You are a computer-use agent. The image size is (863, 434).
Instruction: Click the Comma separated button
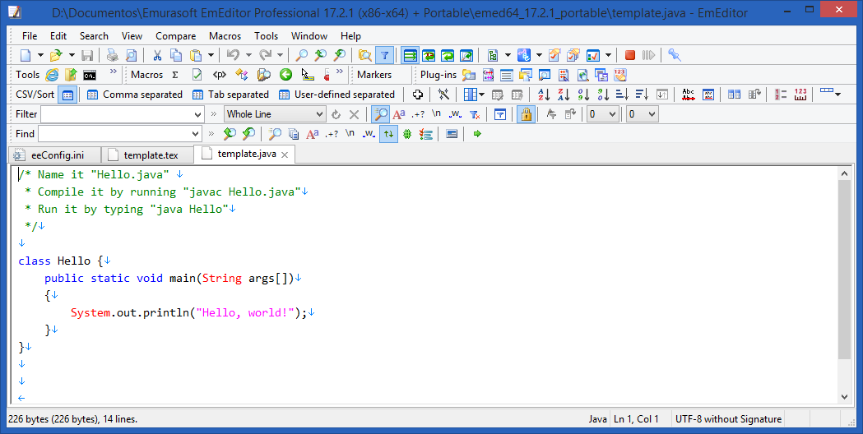[x=135, y=95]
